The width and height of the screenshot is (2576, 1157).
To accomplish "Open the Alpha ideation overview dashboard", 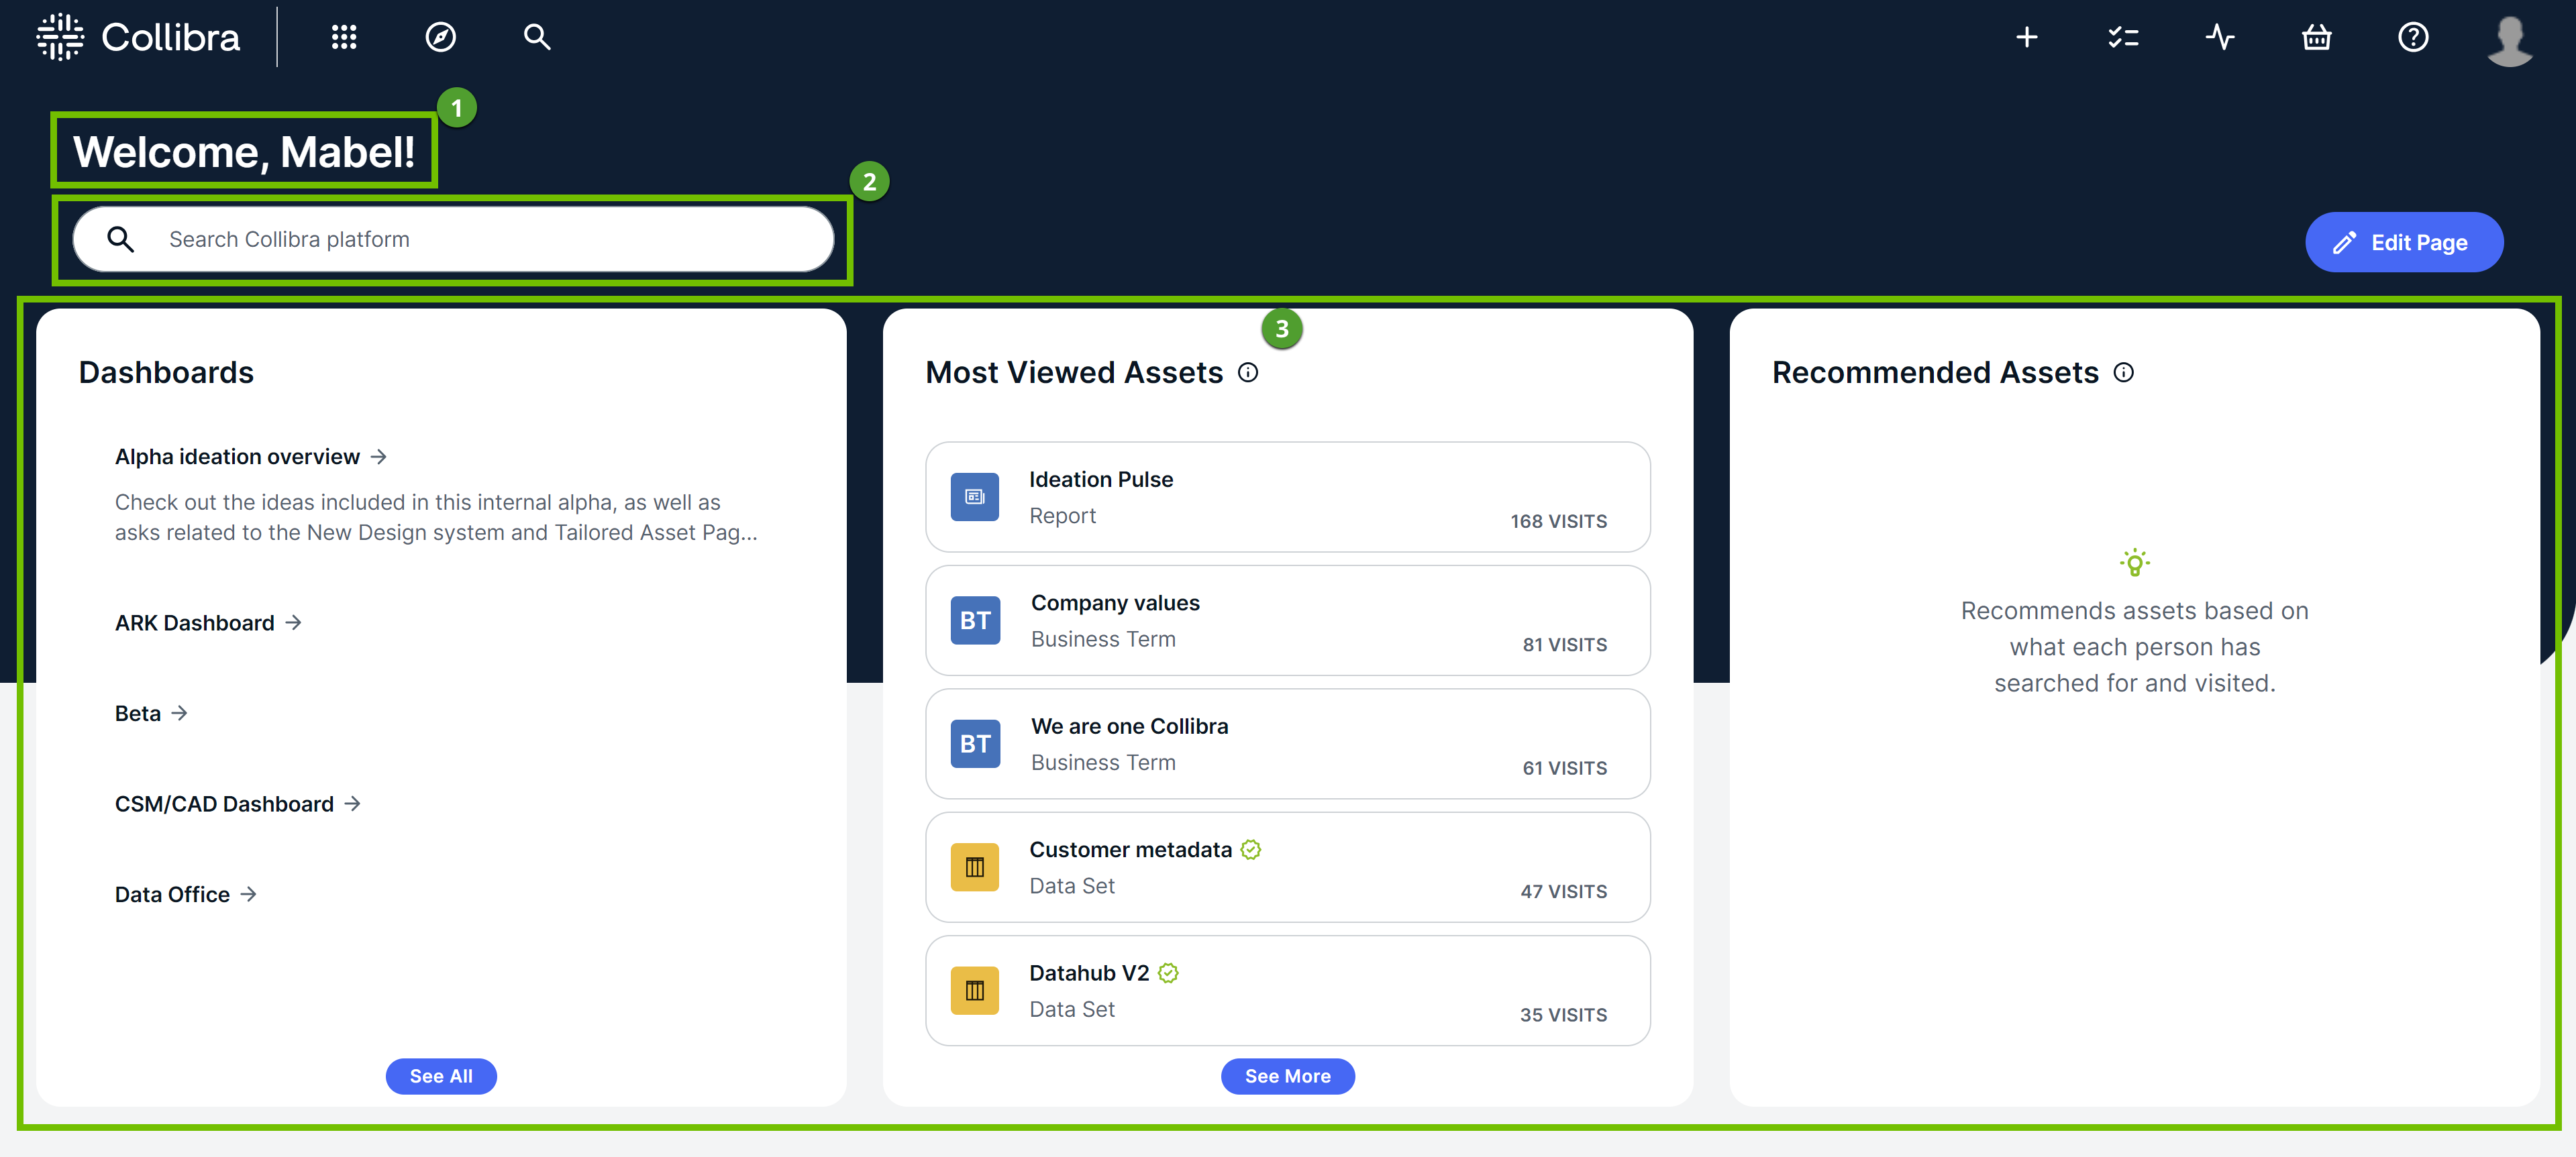I will point(237,456).
